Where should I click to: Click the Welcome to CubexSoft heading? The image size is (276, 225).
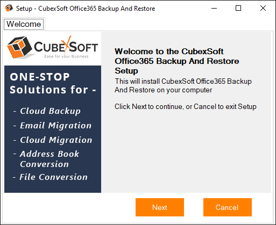(x=176, y=61)
